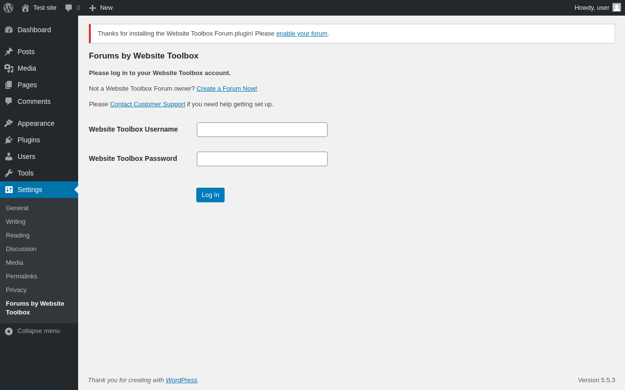Select the Pages icon in sidebar
Screen dimensions: 625x390
[x=9, y=85]
